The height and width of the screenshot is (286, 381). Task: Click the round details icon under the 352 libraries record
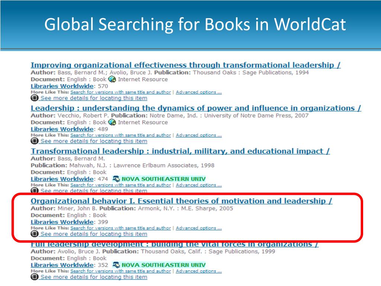(35, 277)
